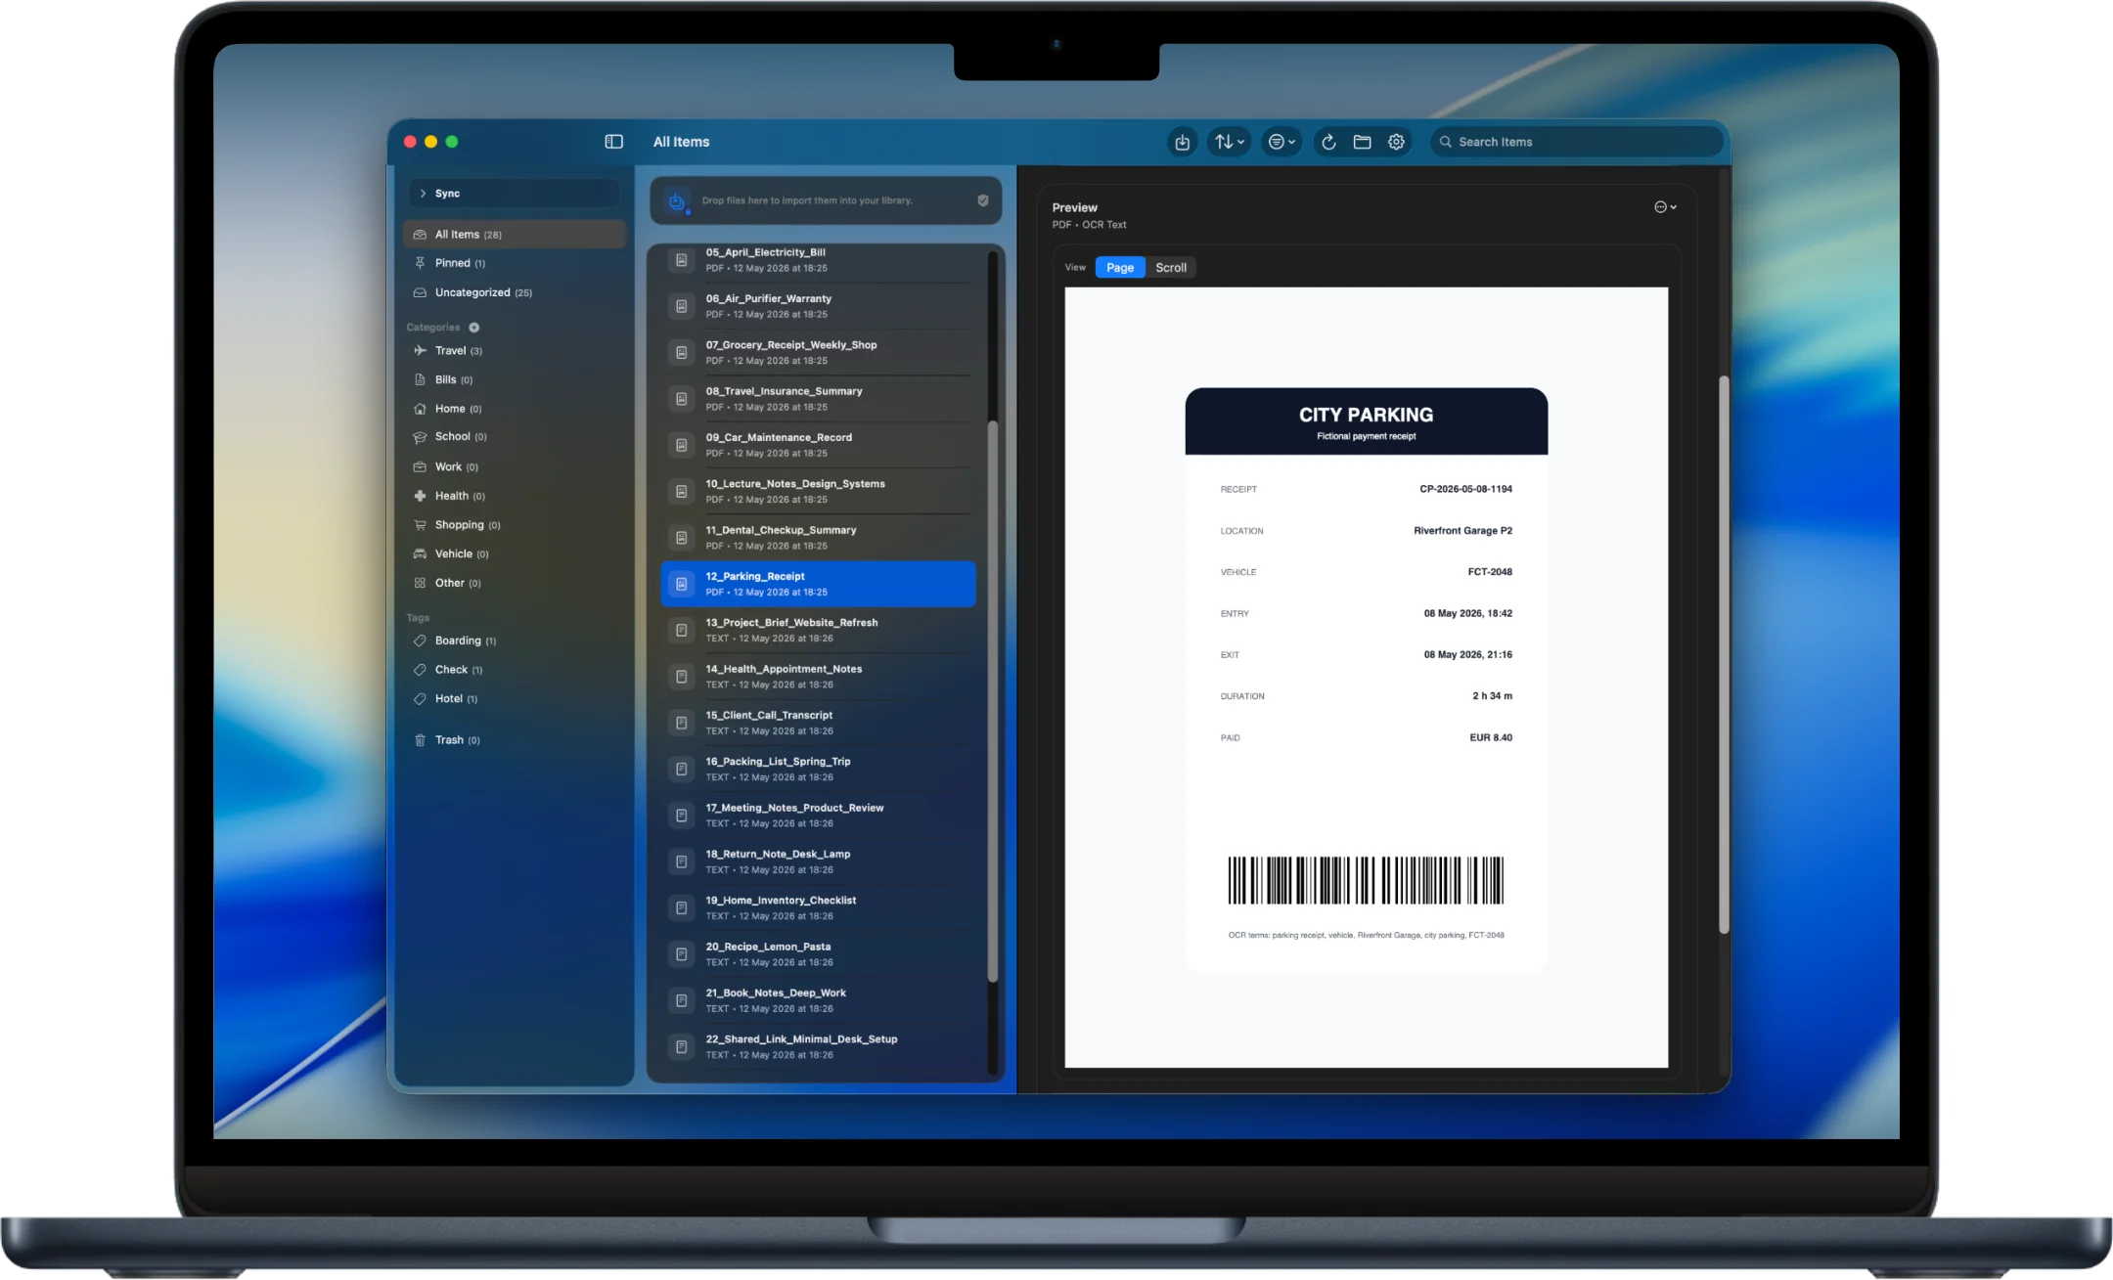Screen dimensions: 2113x1280
Task: Click the drop files import area
Action: (826, 200)
